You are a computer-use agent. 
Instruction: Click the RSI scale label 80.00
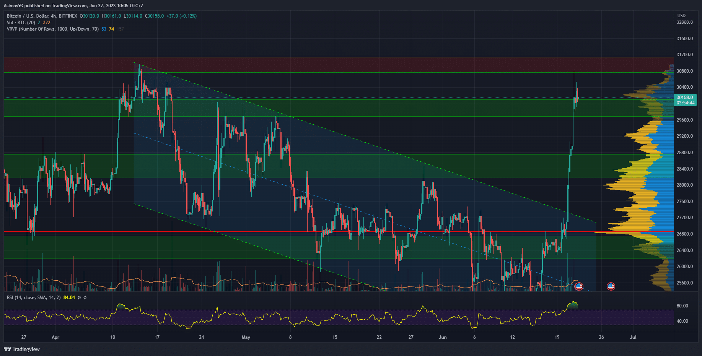tap(682, 306)
